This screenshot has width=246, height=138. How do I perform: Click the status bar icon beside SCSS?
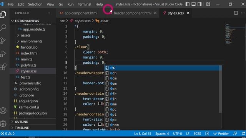[x=207, y=134]
